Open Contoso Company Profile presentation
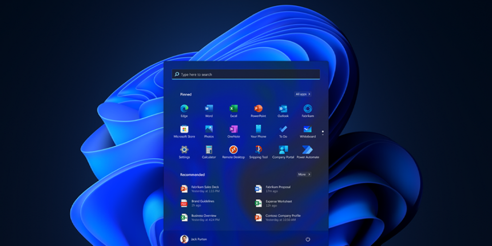492x246 pixels. coord(278,217)
